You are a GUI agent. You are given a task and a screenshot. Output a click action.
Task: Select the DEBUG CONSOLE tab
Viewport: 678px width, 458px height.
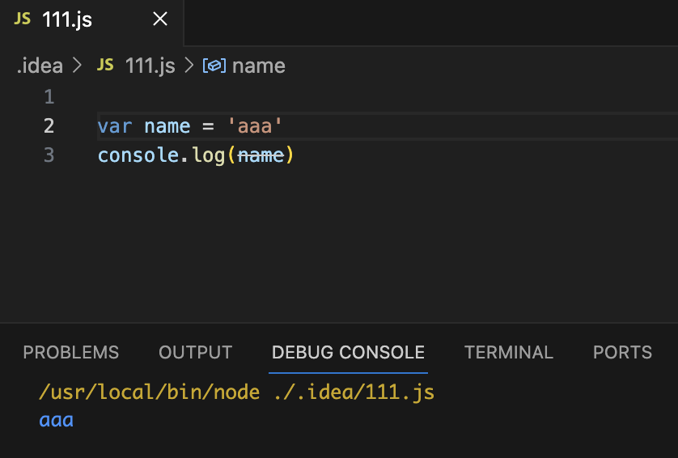click(348, 352)
